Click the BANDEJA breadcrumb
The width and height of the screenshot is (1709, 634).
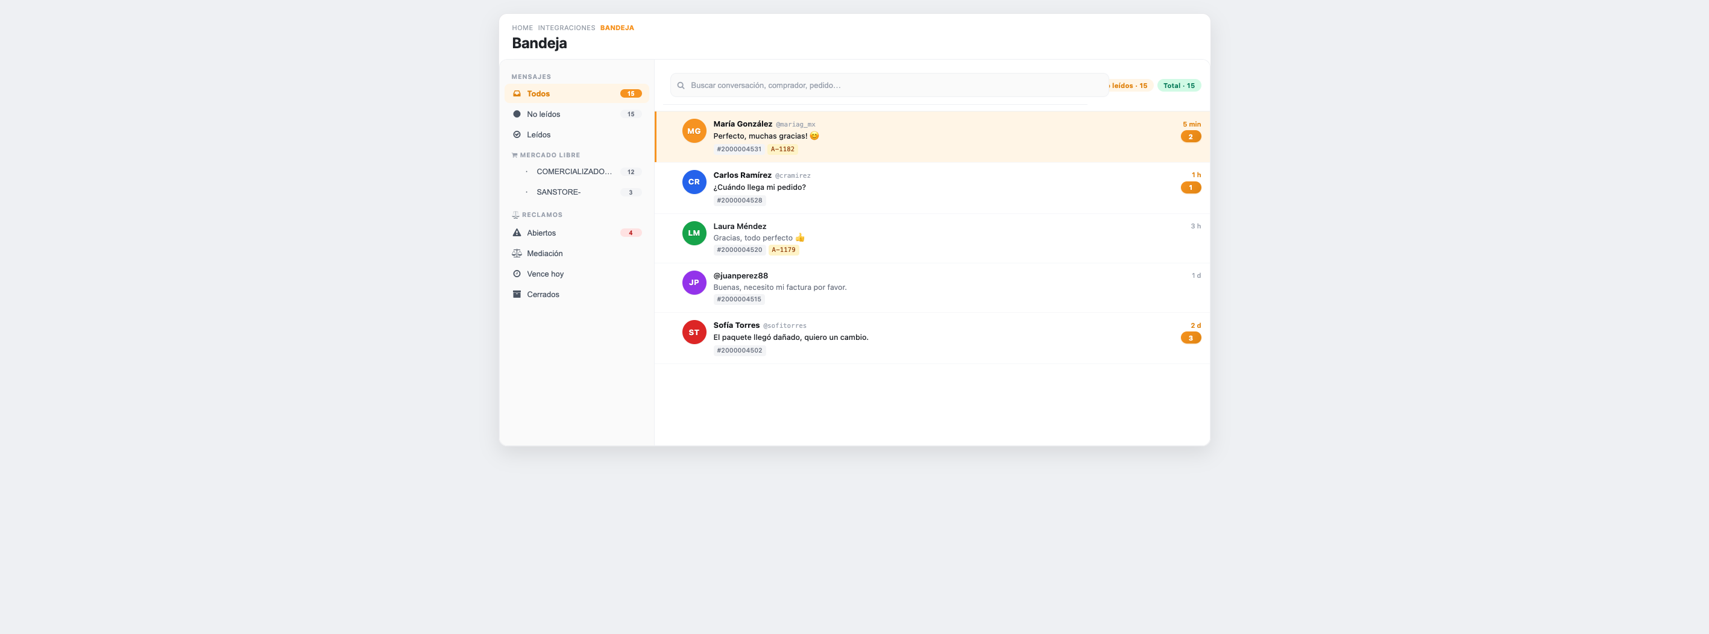617,28
